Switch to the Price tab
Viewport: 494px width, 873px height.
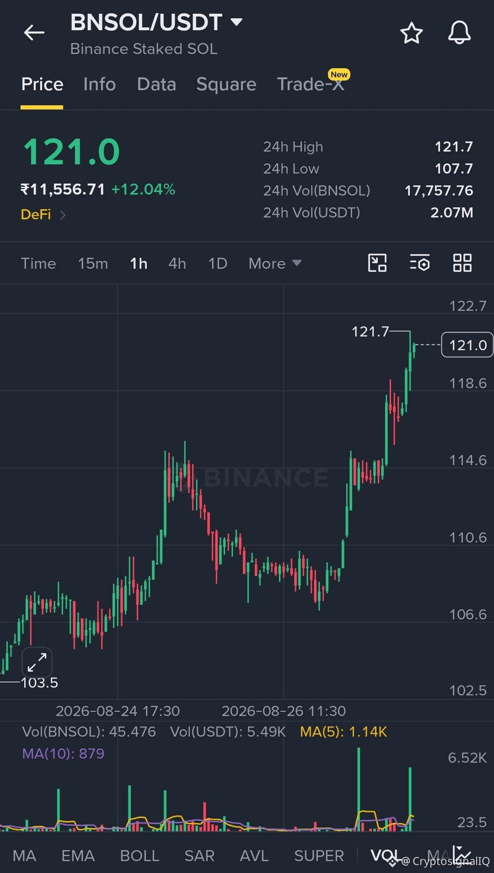(42, 84)
